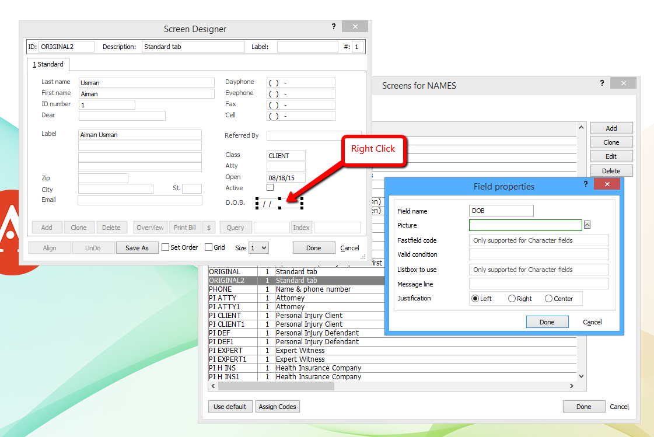Click the Use default button
The height and width of the screenshot is (437, 654).
coord(230,406)
